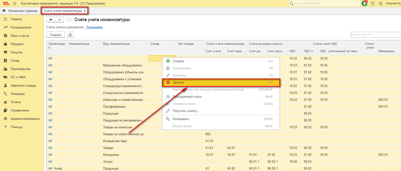Open the Операции section
The width and height of the screenshot is (401, 171).
17,94
